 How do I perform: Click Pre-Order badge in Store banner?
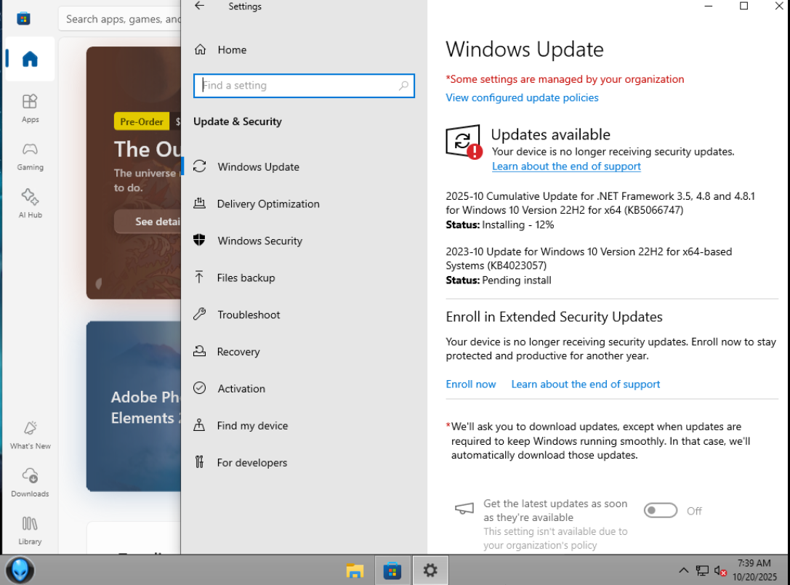142,121
